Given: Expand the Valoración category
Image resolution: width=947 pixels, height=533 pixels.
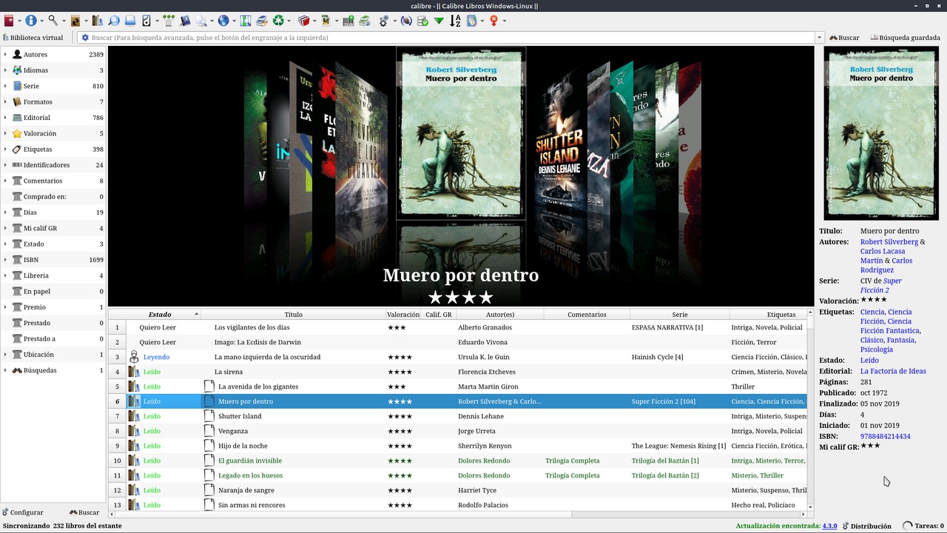Looking at the screenshot, I should [5, 133].
